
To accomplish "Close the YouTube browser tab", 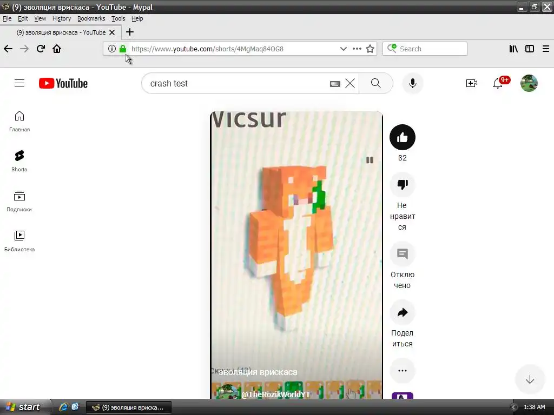I will [112, 32].
